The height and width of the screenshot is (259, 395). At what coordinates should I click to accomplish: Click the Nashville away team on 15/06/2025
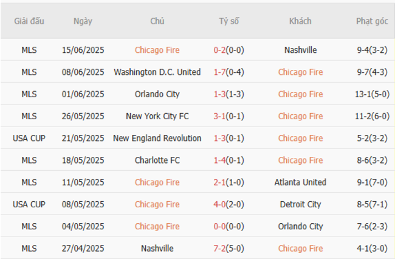click(300, 50)
